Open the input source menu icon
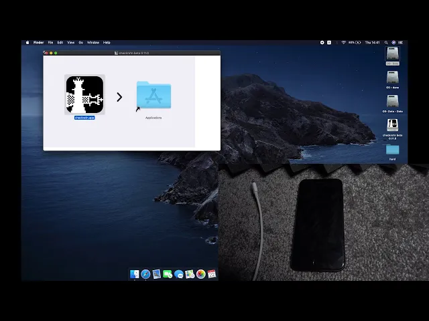 tap(329, 43)
